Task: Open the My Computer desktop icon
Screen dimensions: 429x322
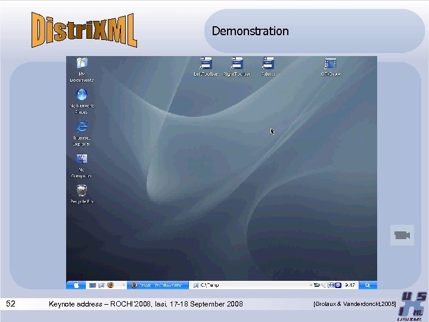Action: coord(82,165)
